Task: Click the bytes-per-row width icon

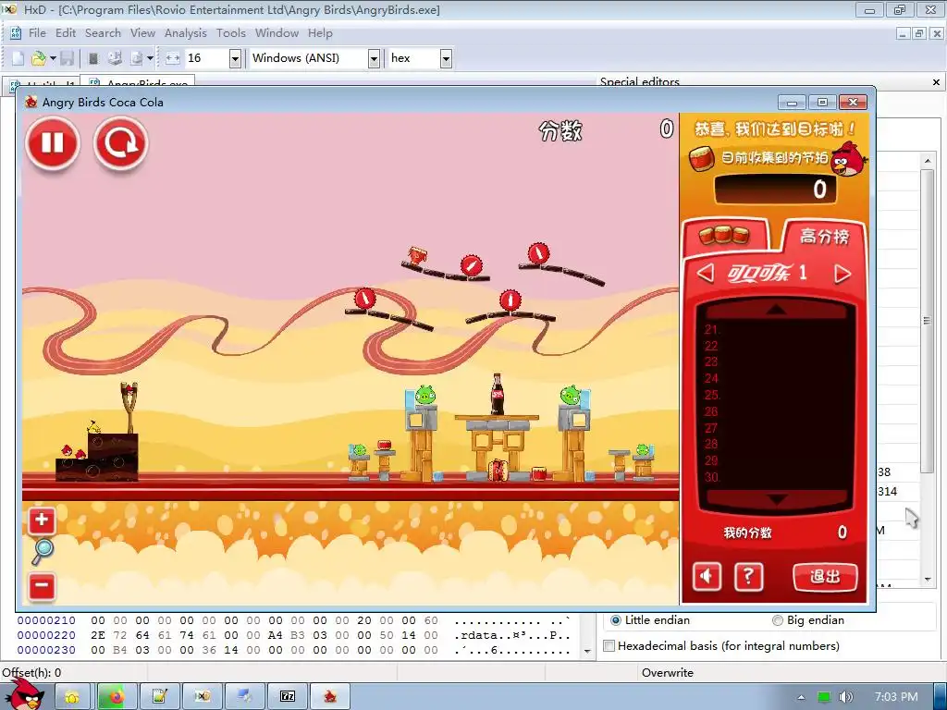Action: pyautogui.click(x=173, y=58)
